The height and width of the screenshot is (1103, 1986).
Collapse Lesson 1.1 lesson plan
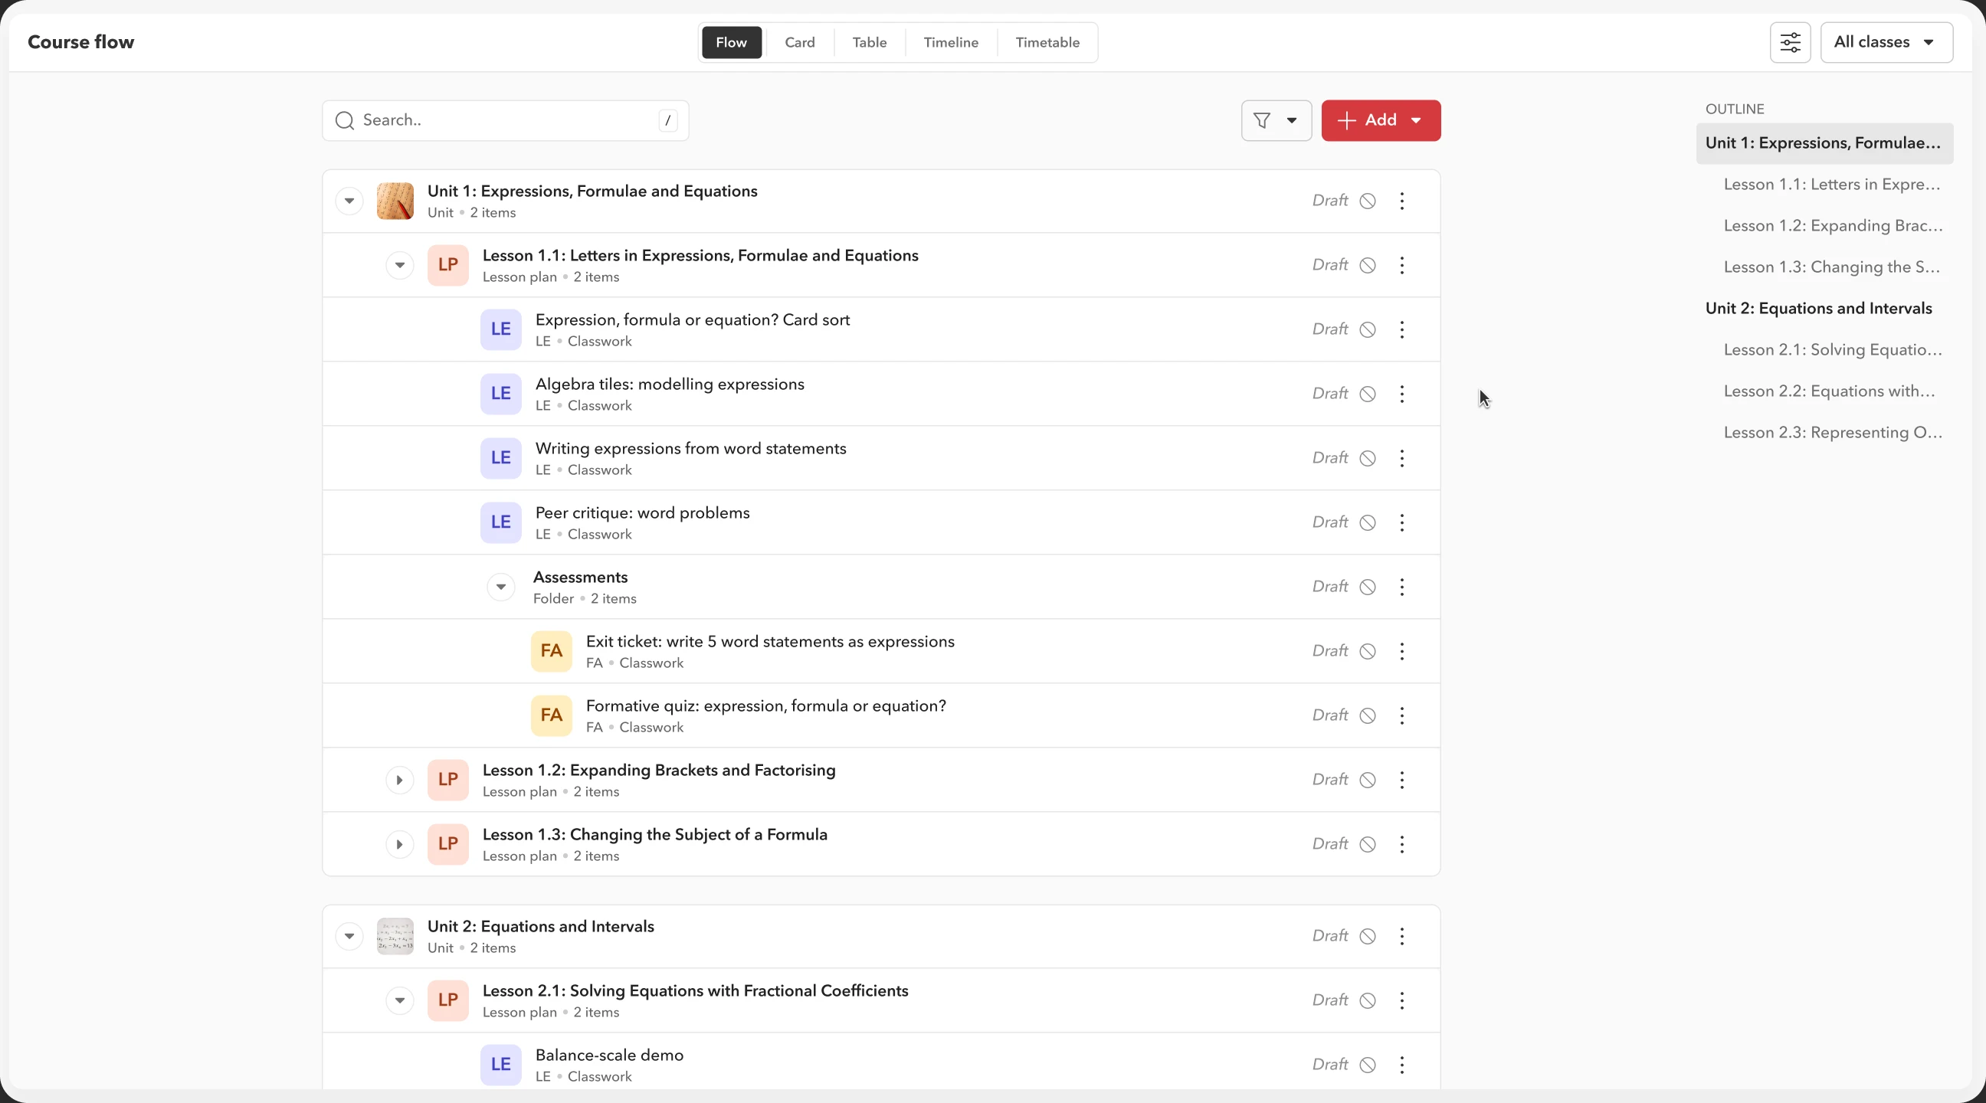tap(399, 265)
